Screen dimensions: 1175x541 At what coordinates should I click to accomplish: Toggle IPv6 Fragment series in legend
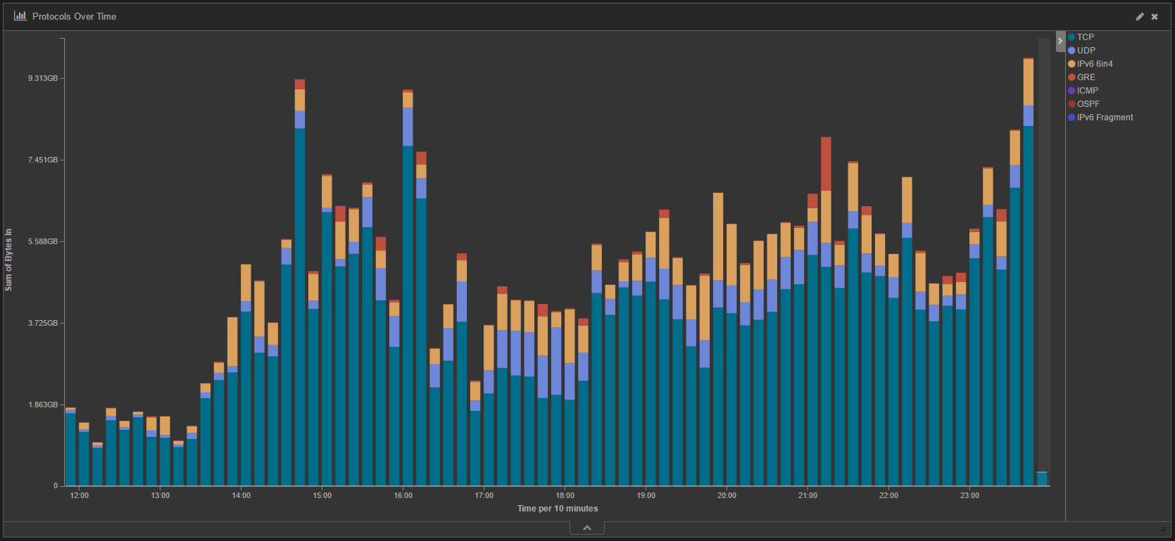[1100, 117]
